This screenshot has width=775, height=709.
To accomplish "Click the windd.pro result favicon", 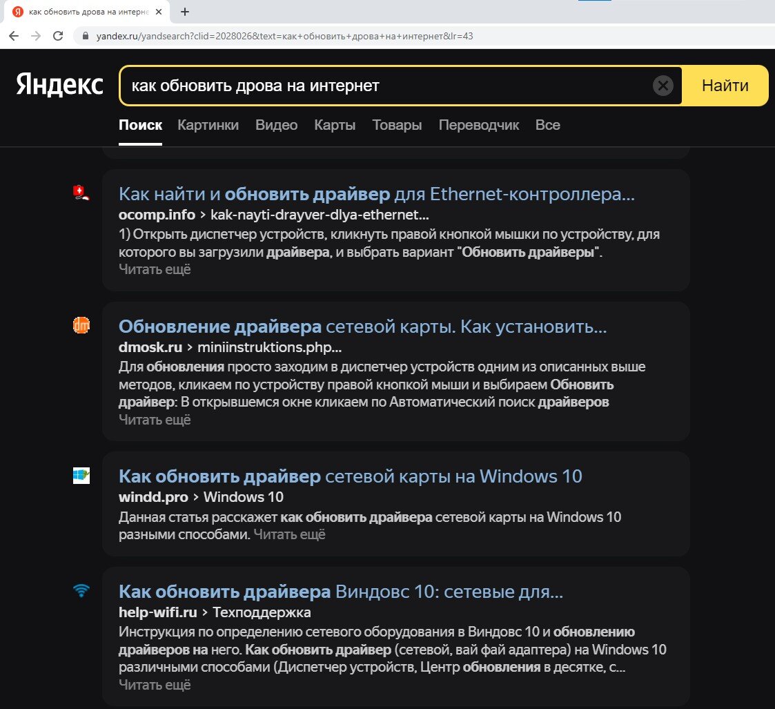I will pos(81,475).
